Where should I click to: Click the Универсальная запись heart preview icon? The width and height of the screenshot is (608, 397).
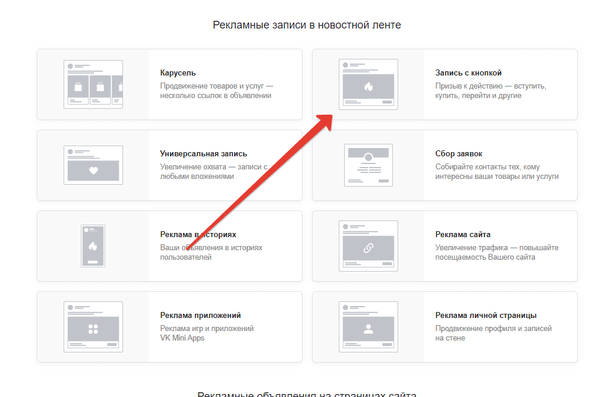click(93, 165)
